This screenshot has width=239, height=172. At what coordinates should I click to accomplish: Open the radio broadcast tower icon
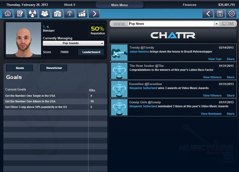point(69,14)
